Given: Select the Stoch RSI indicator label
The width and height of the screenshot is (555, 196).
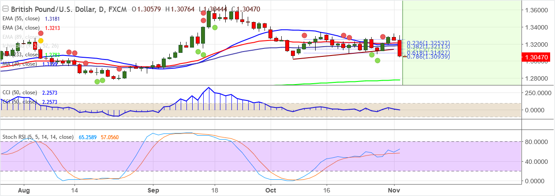Looking at the screenshot, I should coord(37,137).
